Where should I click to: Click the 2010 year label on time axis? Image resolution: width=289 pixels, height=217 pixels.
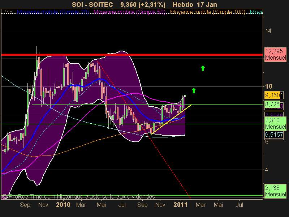(63, 205)
